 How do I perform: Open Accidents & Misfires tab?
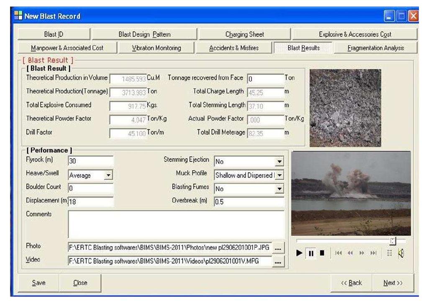[x=234, y=48]
